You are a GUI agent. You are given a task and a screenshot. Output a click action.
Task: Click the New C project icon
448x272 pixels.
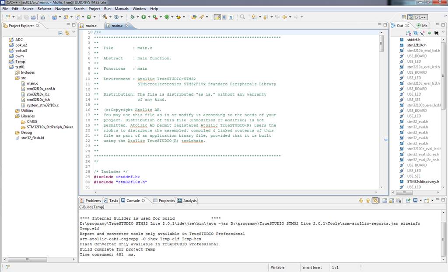[x=54, y=17]
